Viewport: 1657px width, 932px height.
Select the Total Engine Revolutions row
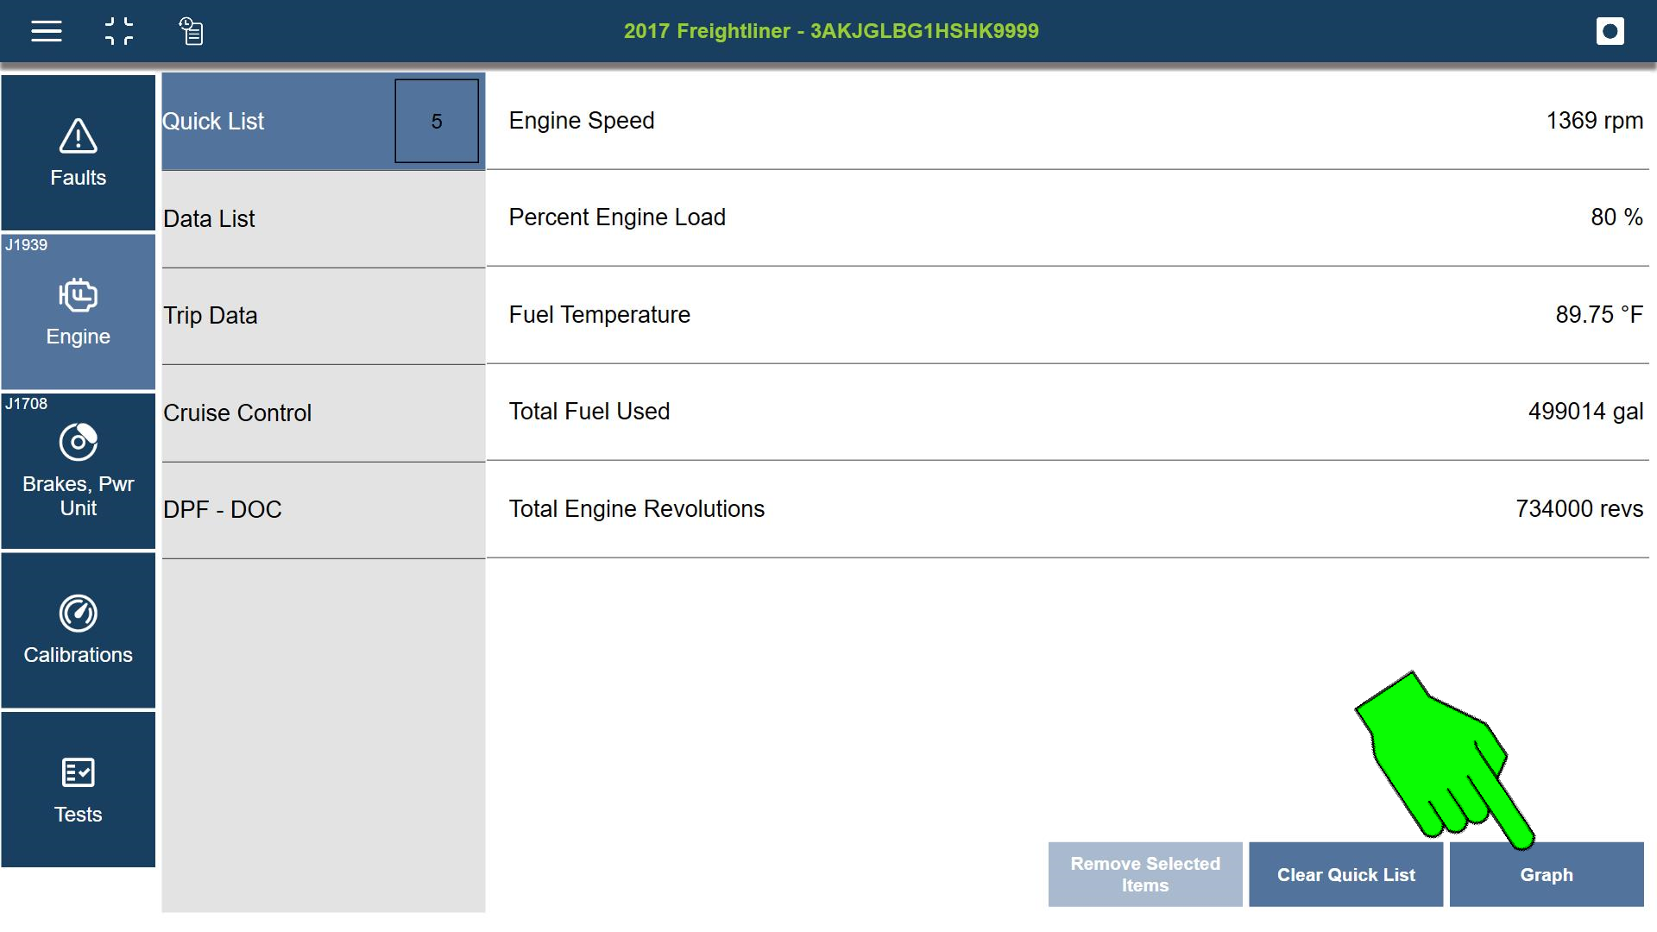click(x=1067, y=509)
